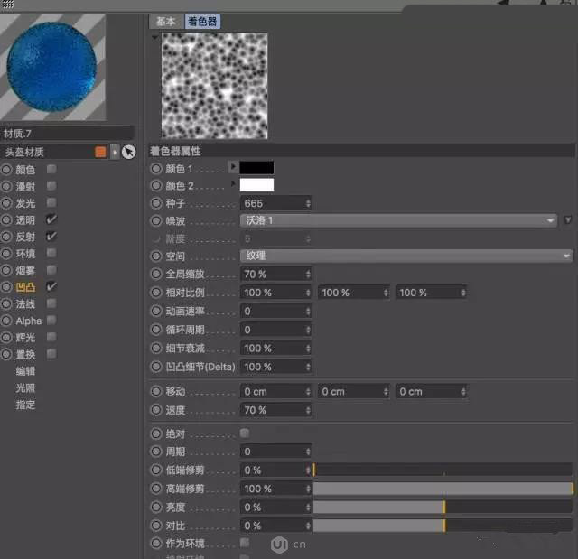578x559 pixels.
Task: Select the 辉光 channel label
Action: (x=25, y=338)
